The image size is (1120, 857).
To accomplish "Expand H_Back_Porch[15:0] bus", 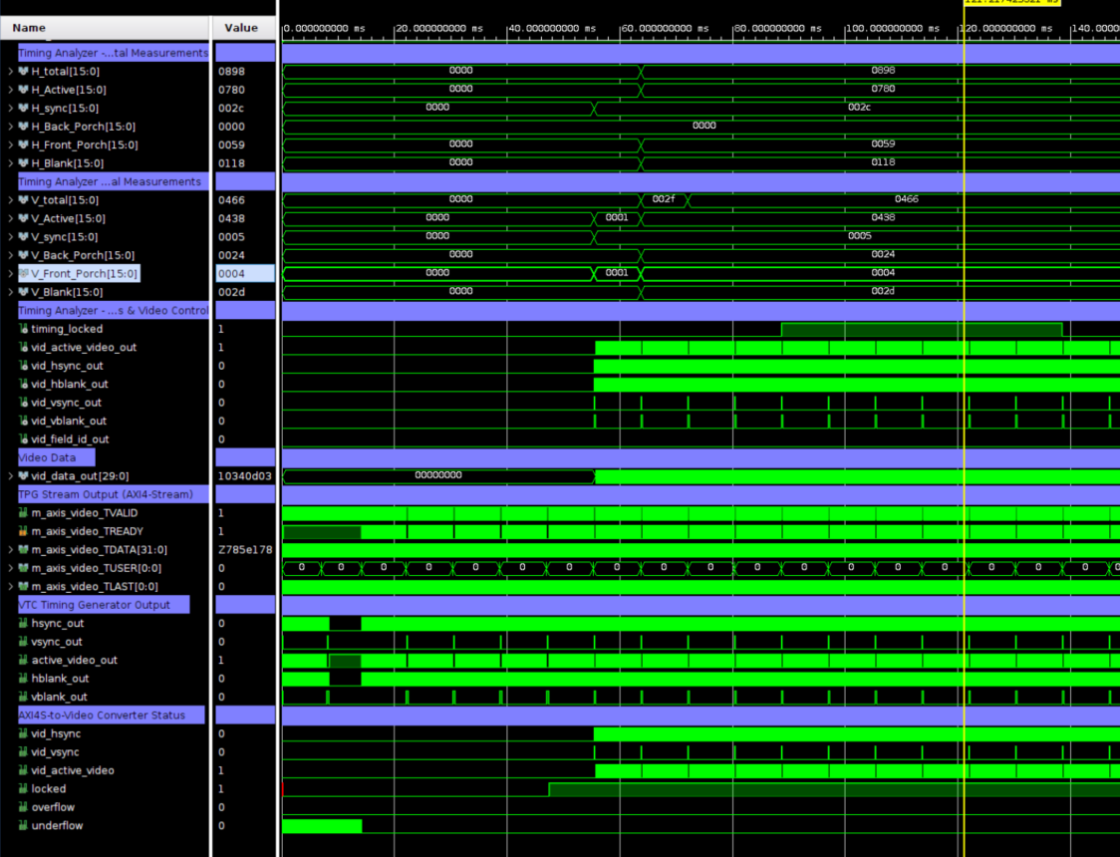I will (x=10, y=127).
